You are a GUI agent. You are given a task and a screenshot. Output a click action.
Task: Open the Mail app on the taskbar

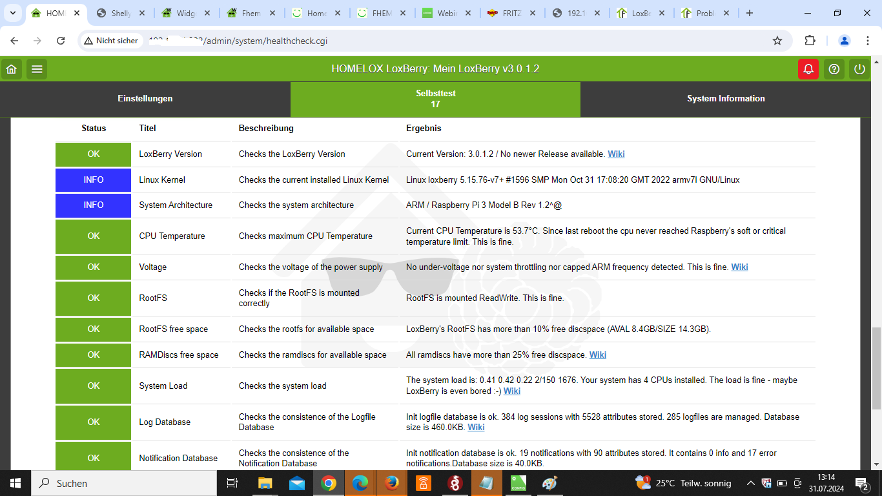296,483
